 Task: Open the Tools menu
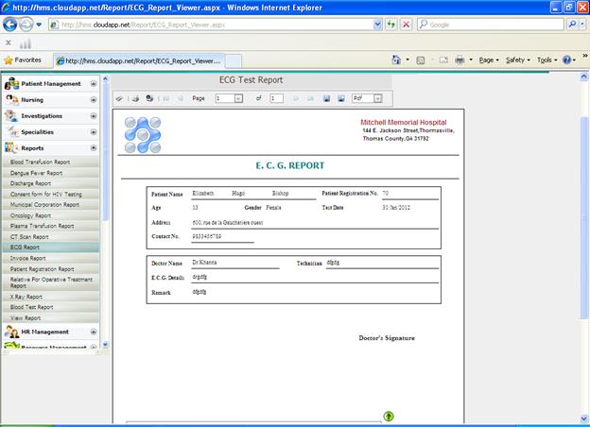click(x=547, y=60)
